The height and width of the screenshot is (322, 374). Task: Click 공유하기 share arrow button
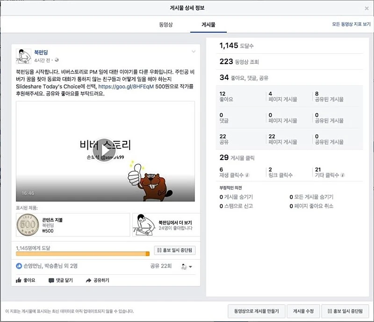pos(97,280)
